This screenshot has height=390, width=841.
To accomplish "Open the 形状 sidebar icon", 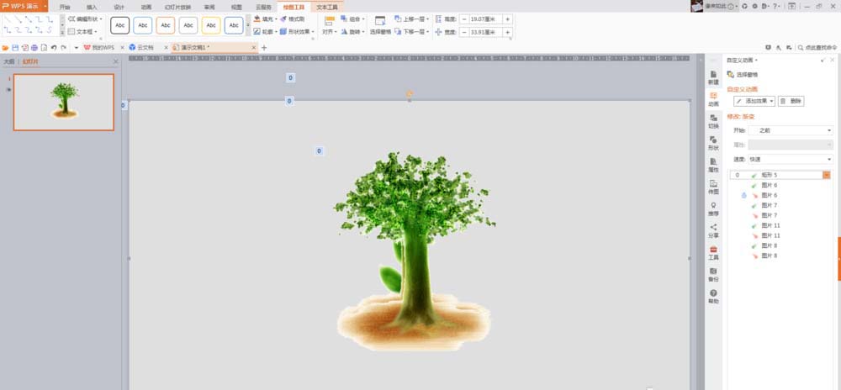I will [x=713, y=144].
